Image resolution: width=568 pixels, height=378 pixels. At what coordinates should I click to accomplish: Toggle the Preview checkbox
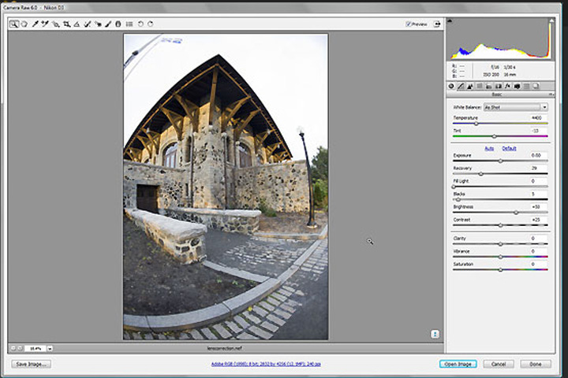click(x=409, y=24)
